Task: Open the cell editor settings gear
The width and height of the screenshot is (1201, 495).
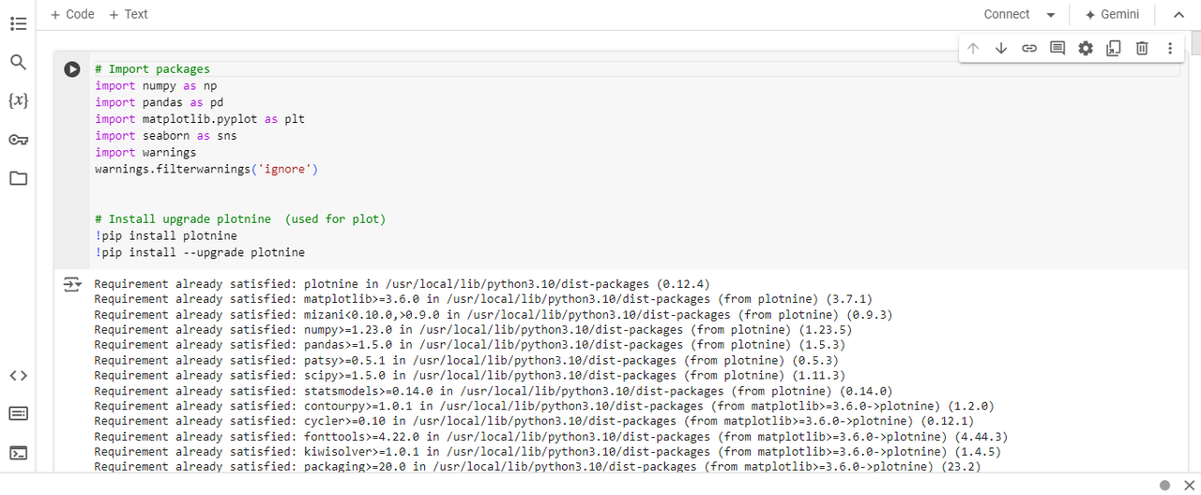Action: click(x=1086, y=48)
